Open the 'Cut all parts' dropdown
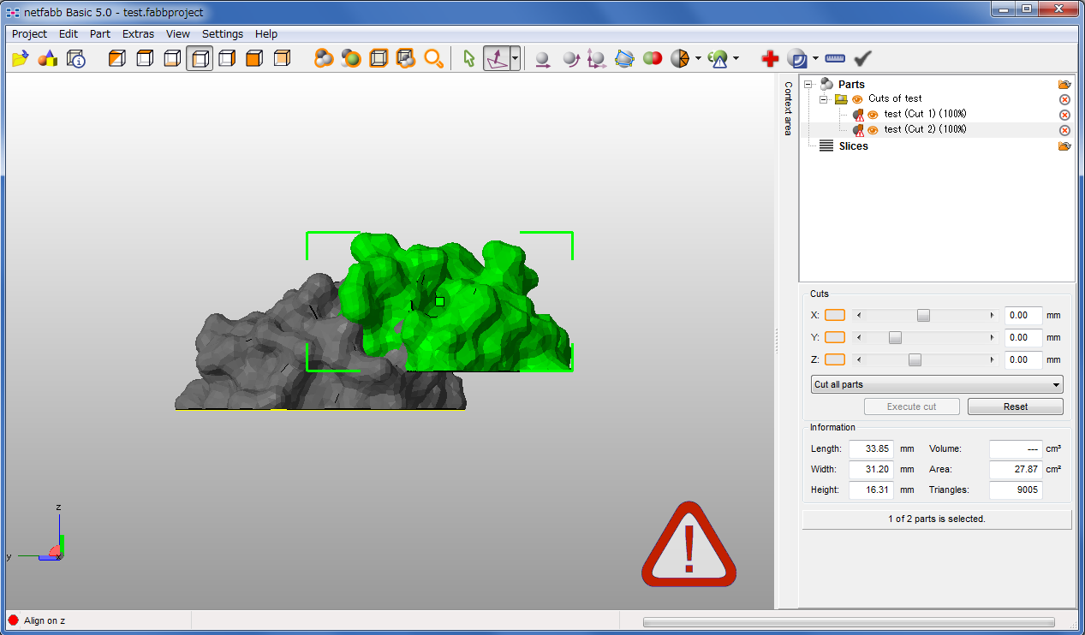The image size is (1085, 635). [936, 384]
